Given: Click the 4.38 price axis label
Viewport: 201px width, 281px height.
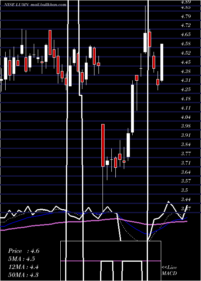Looking at the screenshot, I should click(x=186, y=71).
